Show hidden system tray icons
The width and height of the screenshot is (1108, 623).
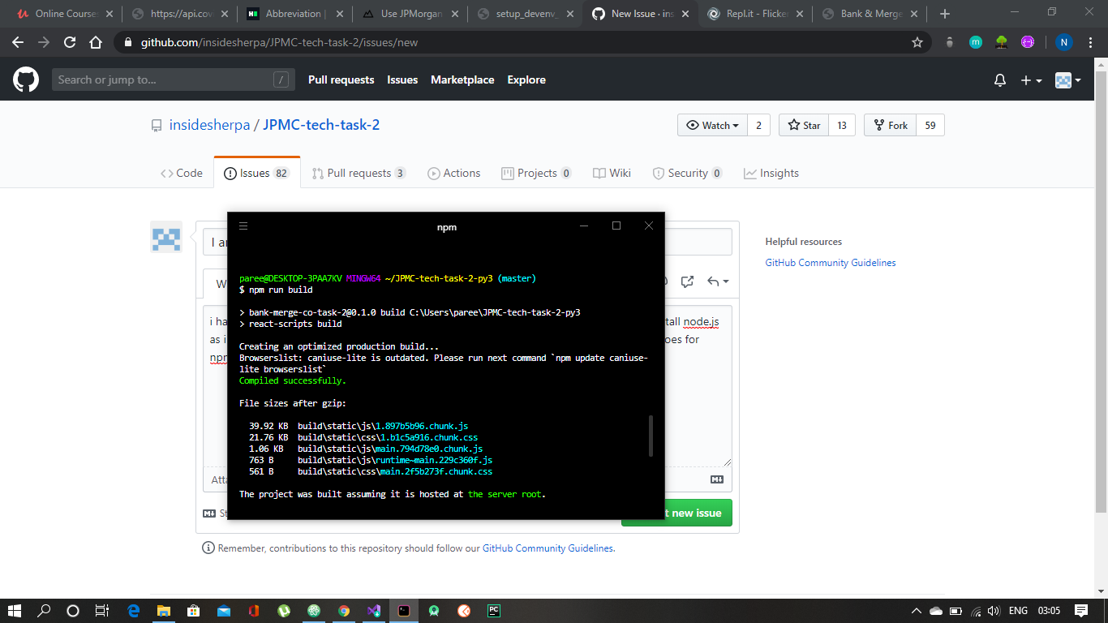[917, 610]
